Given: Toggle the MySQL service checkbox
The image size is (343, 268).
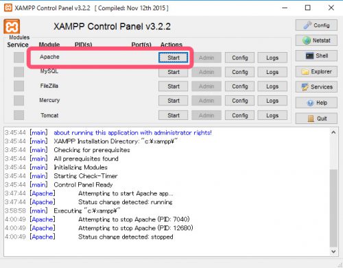Looking at the screenshot, I should 19,72.
